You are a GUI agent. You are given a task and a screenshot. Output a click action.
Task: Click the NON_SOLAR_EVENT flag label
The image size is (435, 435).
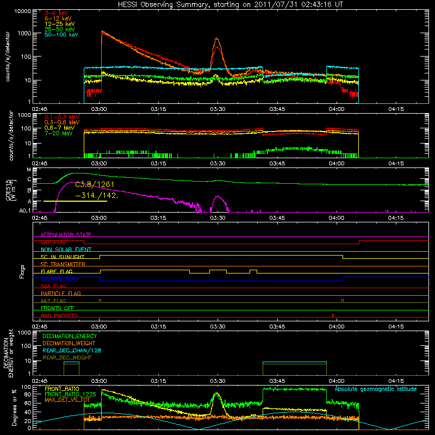[x=66, y=250]
